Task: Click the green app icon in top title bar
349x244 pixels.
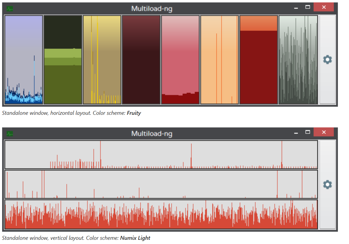Action: pos(10,9)
